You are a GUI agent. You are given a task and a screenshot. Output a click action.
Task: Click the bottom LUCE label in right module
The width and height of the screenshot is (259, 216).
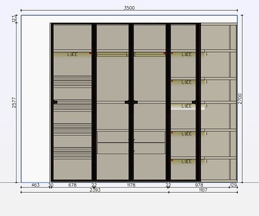186,161
